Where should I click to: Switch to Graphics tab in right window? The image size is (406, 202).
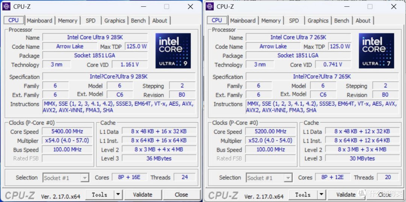(x=318, y=21)
